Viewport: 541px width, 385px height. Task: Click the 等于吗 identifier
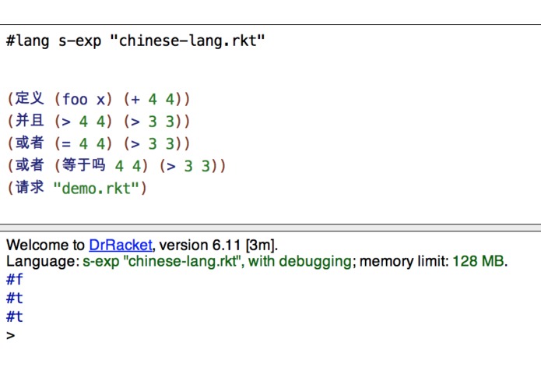tap(84, 165)
